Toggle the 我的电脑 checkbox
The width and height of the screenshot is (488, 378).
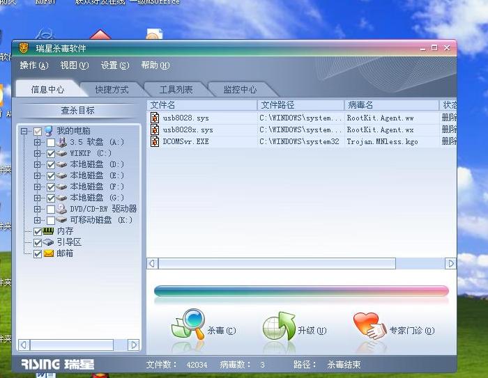click(38, 132)
